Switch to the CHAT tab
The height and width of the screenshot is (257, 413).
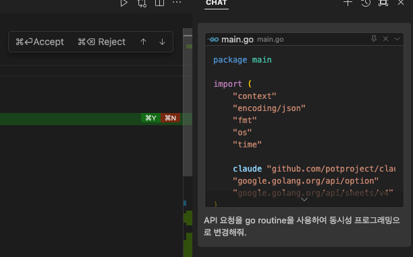click(x=216, y=3)
